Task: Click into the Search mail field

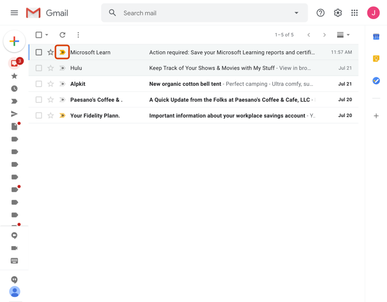Action: tap(202, 13)
